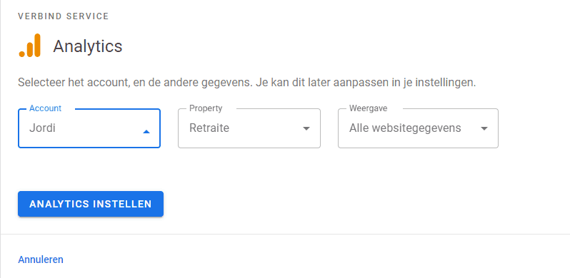Click the Annuleren link
Screen dimensions: 570x278
pyautogui.click(x=41, y=259)
